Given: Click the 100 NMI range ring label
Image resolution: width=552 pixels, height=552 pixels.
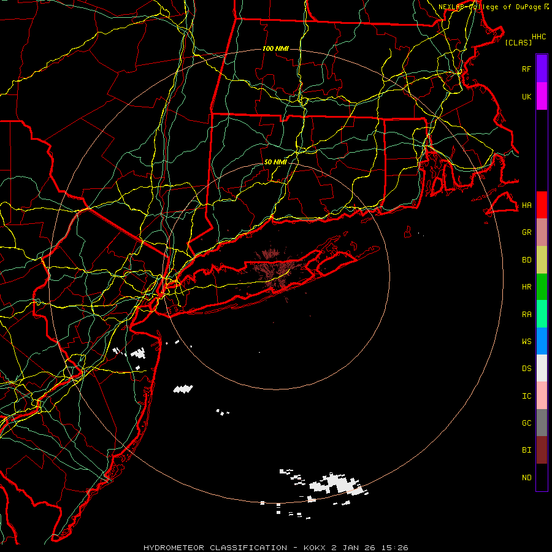Looking at the screenshot, I should click(x=275, y=48).
